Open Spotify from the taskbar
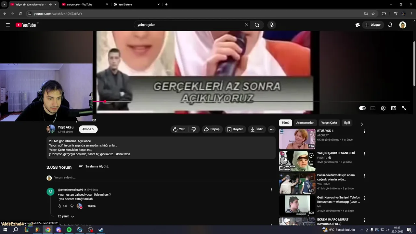Viewport: 416px width, 234px height. (x=69, y=230)
